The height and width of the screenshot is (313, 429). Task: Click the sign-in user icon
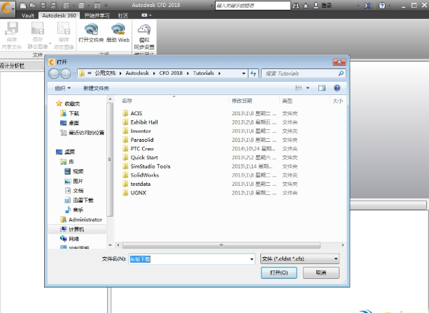tap(316, 6)
